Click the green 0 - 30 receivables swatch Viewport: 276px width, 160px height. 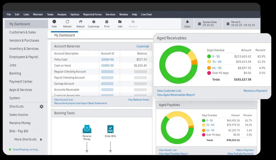click(209, 57)
